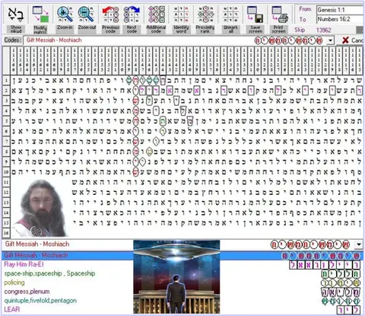Click matrix row number 10 header
This screenshot has height=316, width=365.
click(6, 172)
